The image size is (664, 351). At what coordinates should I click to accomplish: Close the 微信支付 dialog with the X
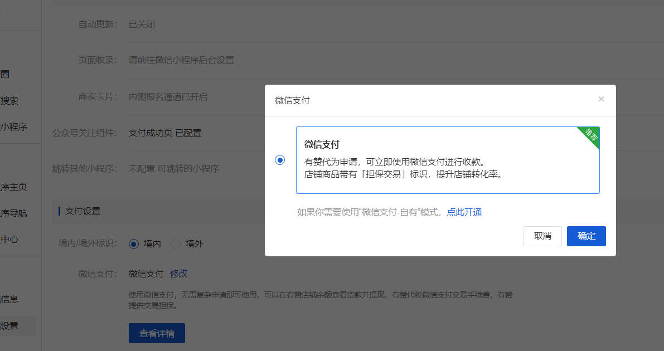[601, 99]
